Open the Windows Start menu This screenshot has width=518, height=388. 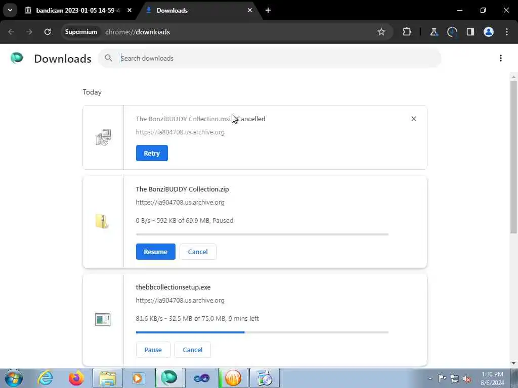click(x=14, y=378)
